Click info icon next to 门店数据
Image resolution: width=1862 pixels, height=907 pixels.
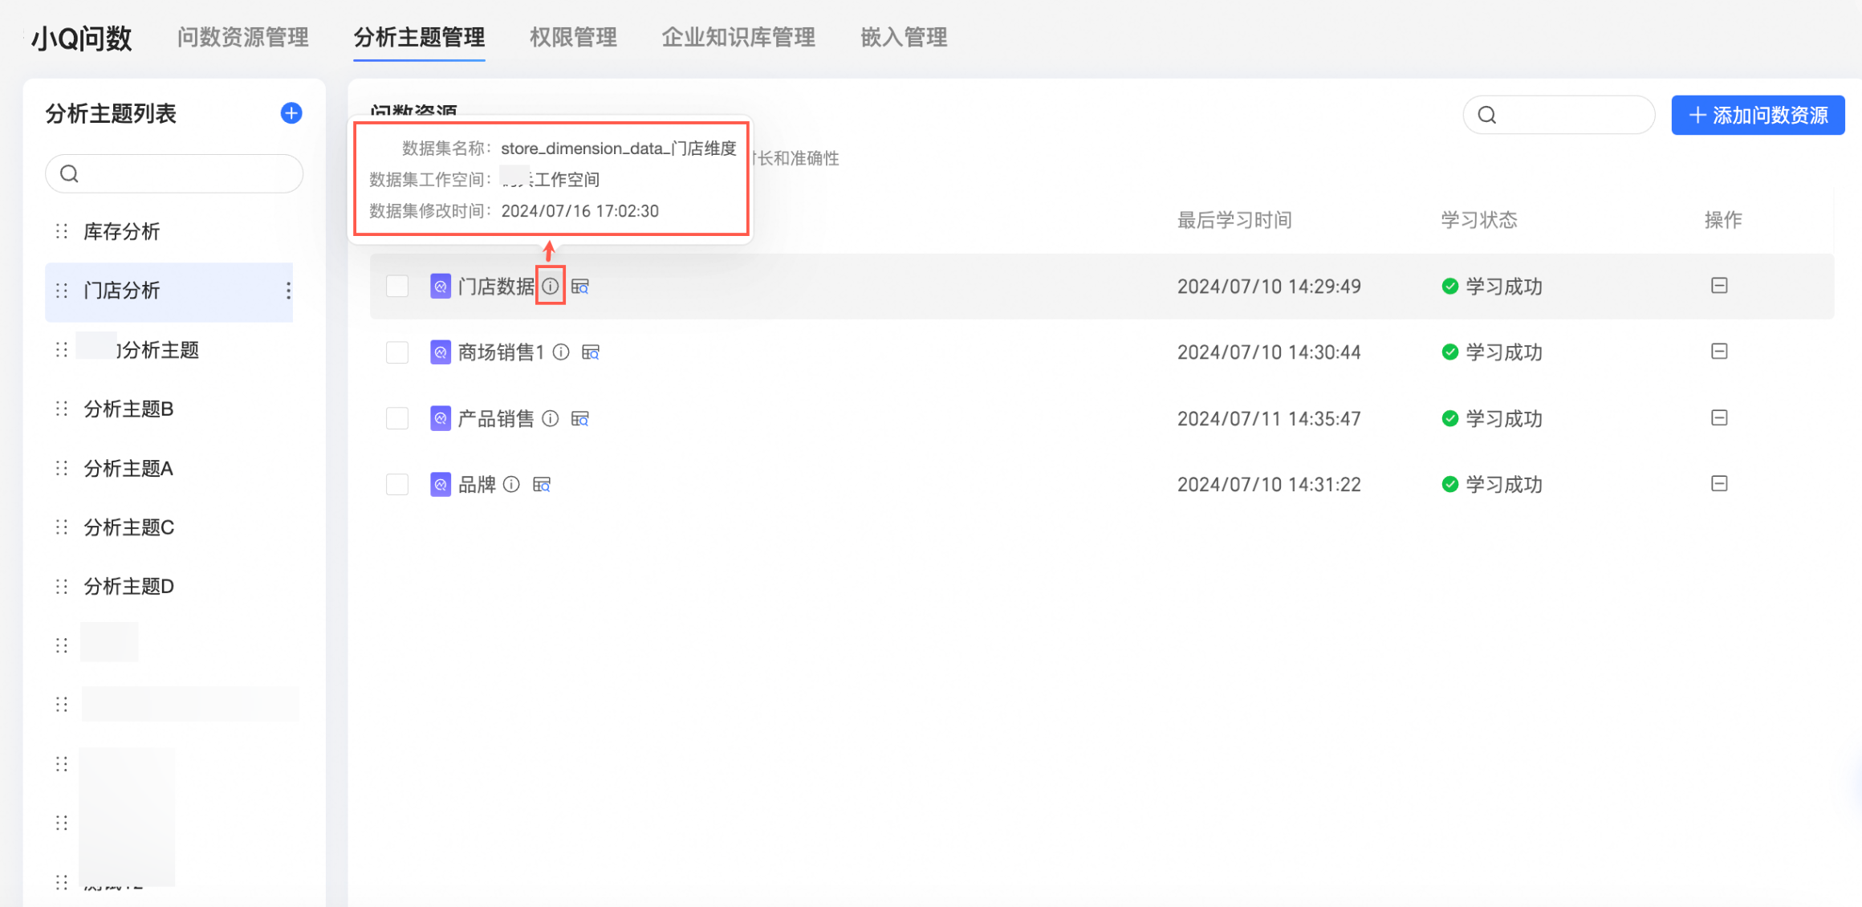coord(550,286)
